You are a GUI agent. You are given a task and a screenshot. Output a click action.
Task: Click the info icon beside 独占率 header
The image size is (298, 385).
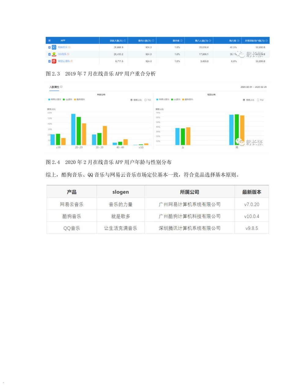(x=238, y=41)
